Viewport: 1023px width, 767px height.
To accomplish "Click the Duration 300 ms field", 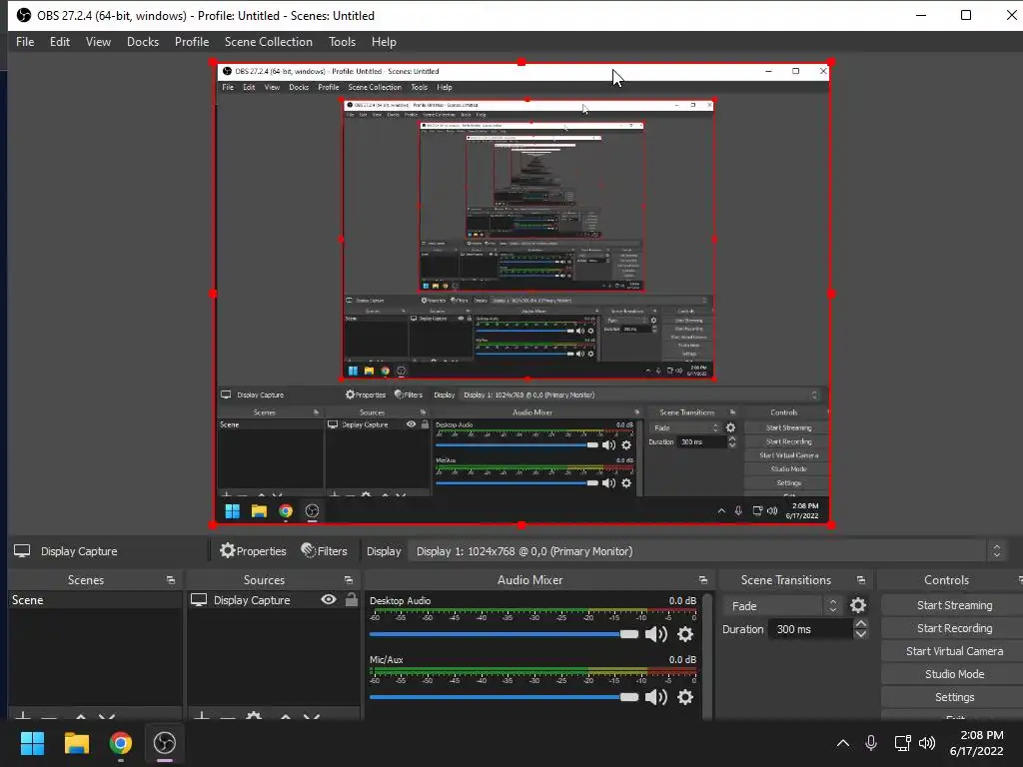I will click(x=810, y=629).
